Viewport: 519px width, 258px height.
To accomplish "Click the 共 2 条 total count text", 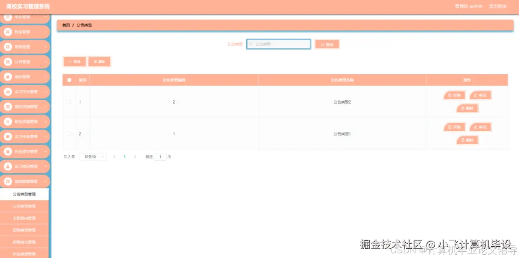I will pyautogui.click(x=69, y=157).
